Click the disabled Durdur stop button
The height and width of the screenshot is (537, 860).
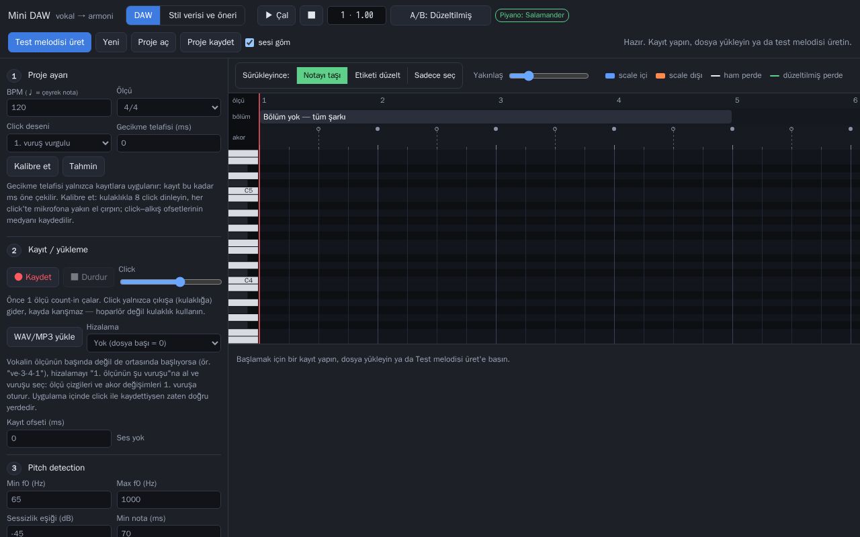(x=89, y=277)
